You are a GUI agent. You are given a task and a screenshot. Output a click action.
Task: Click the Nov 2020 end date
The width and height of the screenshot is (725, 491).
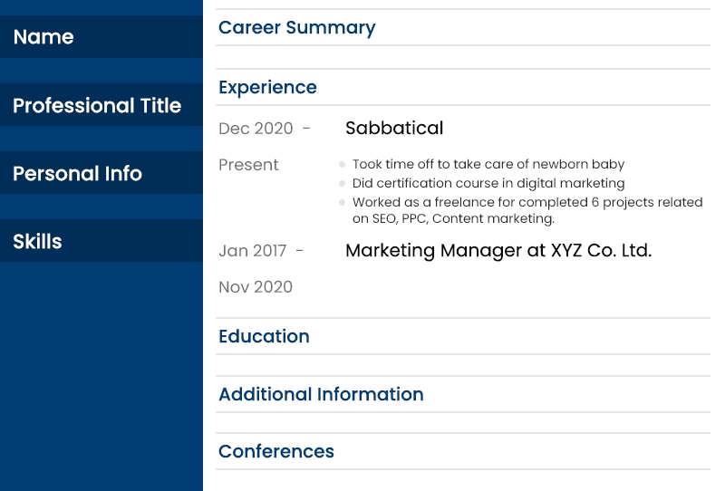pyautogui.click(x=256, y=287)
